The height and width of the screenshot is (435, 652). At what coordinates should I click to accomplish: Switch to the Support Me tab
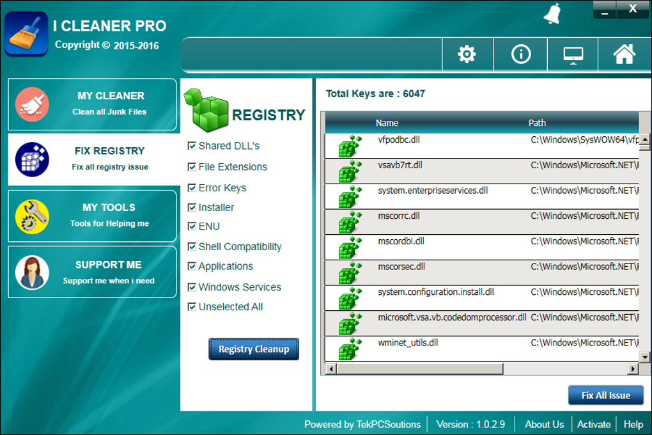(93, 272)
